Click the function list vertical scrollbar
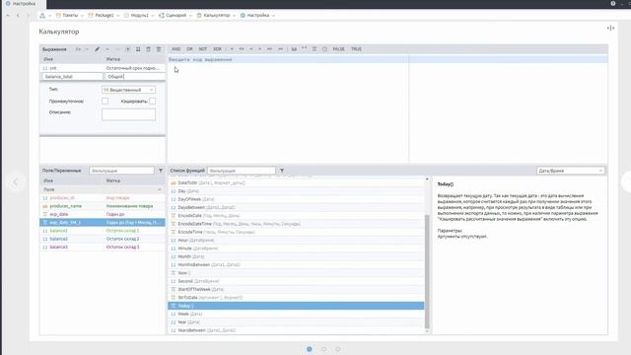Image resolution: width=631 pixels, height=355 pixels. [427, 271]
